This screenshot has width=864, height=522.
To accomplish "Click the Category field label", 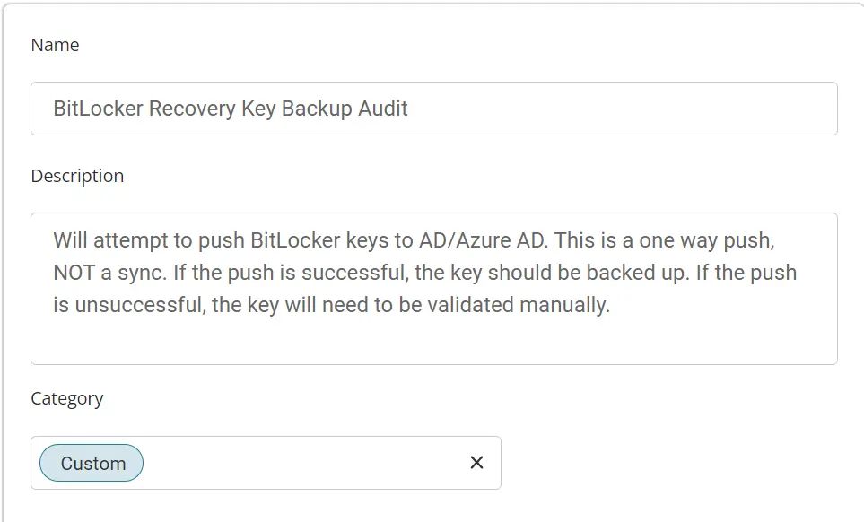I will point(67,398).
